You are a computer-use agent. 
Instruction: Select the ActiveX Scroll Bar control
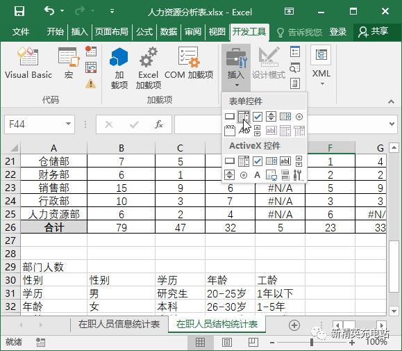click(x=299, y=161)
